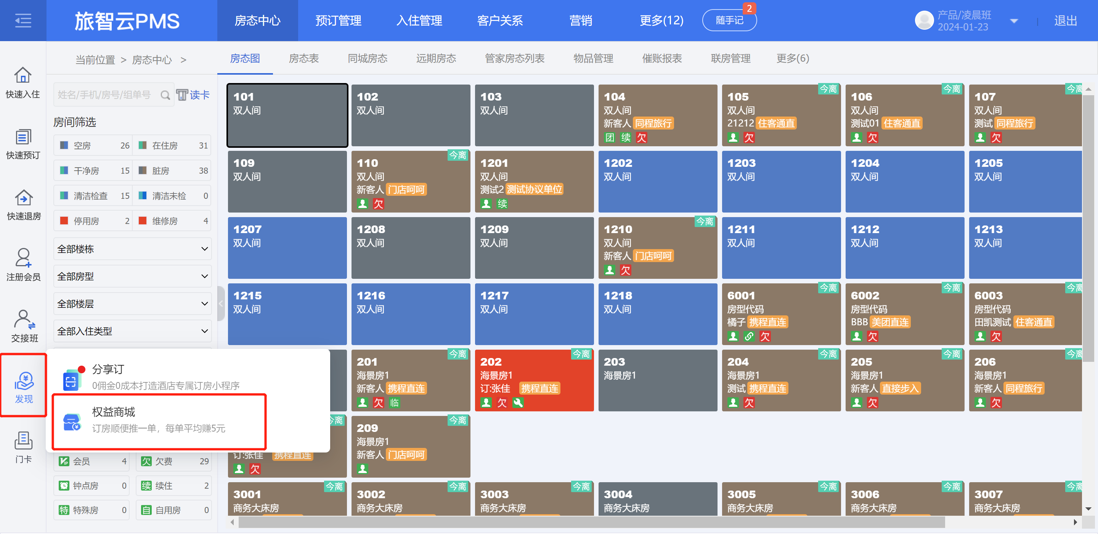Click the 欠 arrears icon on room 110
This screenshot has height=534, width=1098.
379,203
